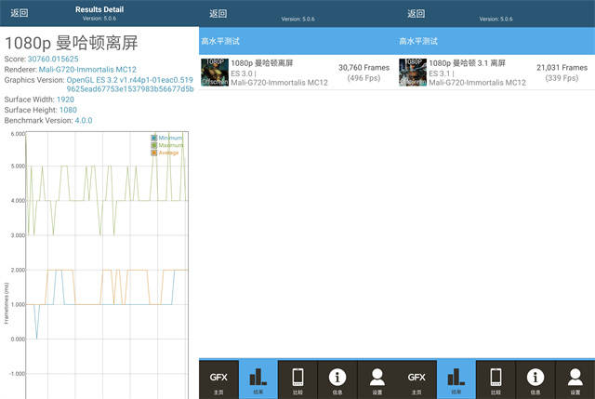Click the large 1080p 曼哈顿离屏 page heading
The width and height of the screenshot is (595, 399).
pos(72,43)
